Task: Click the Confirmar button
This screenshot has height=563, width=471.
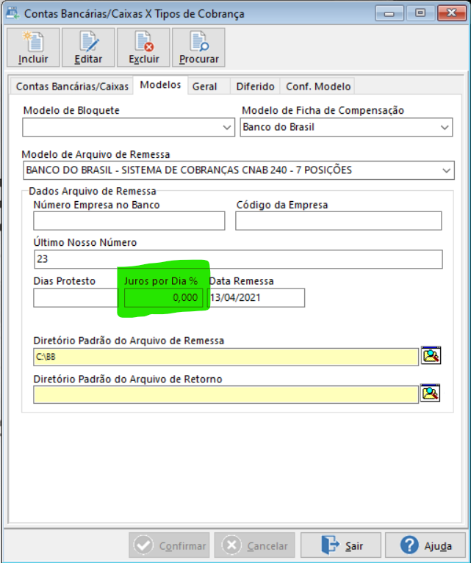Action: [169, 545]
